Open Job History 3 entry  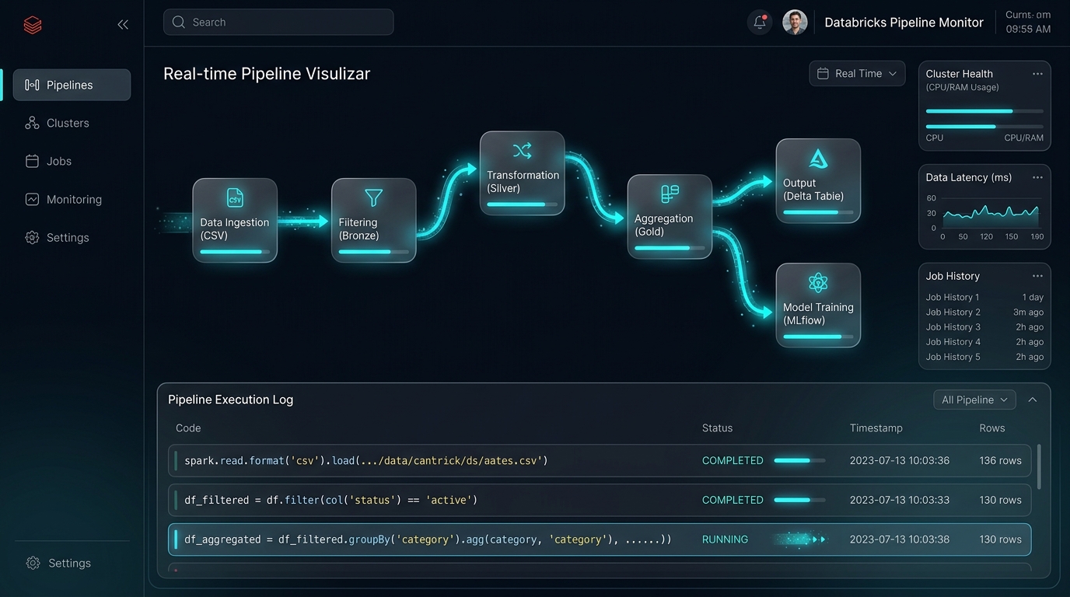click(x=984, y=326)
